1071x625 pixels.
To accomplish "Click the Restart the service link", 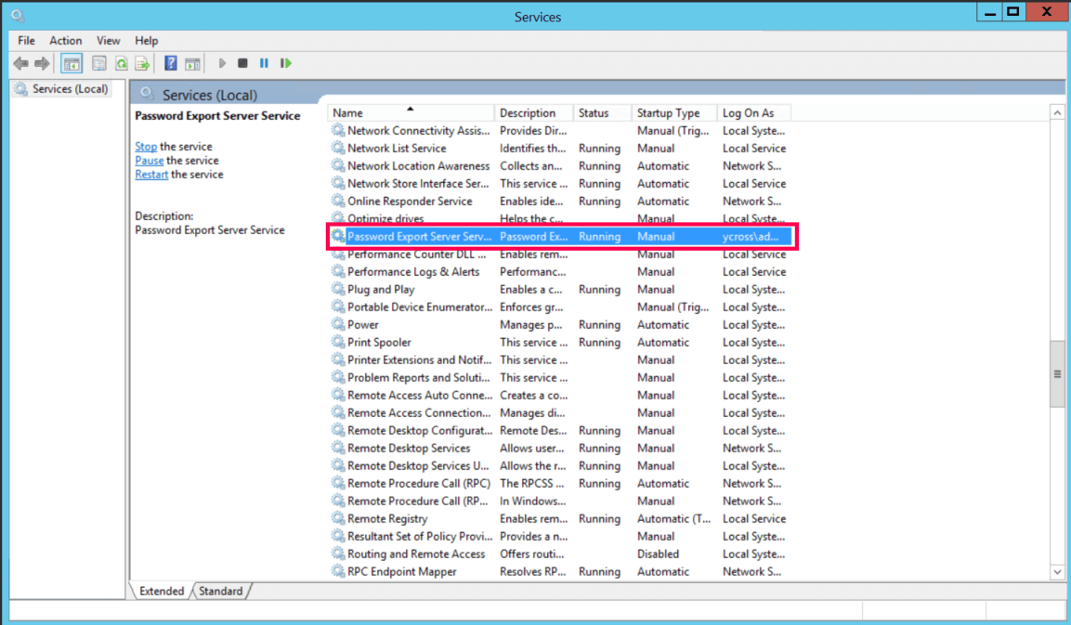I will click(150, 174).
